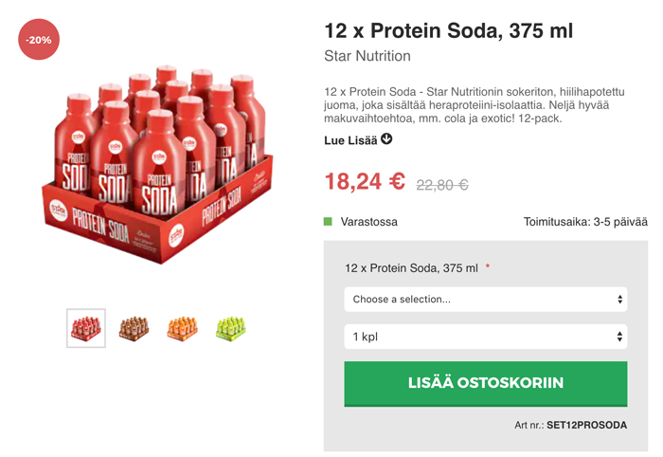
Task: Open the Lue Lisää read more link
Action: point(350,140)
